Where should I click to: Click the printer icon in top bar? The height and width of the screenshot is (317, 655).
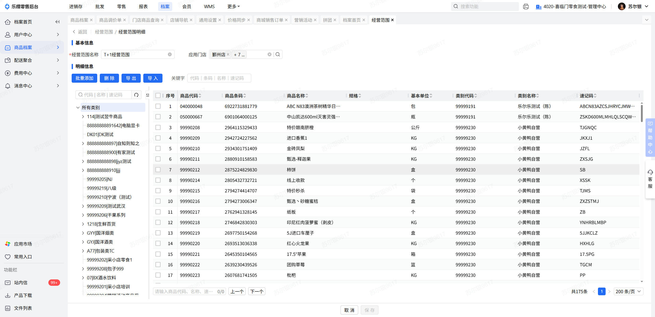click(526, 7)
